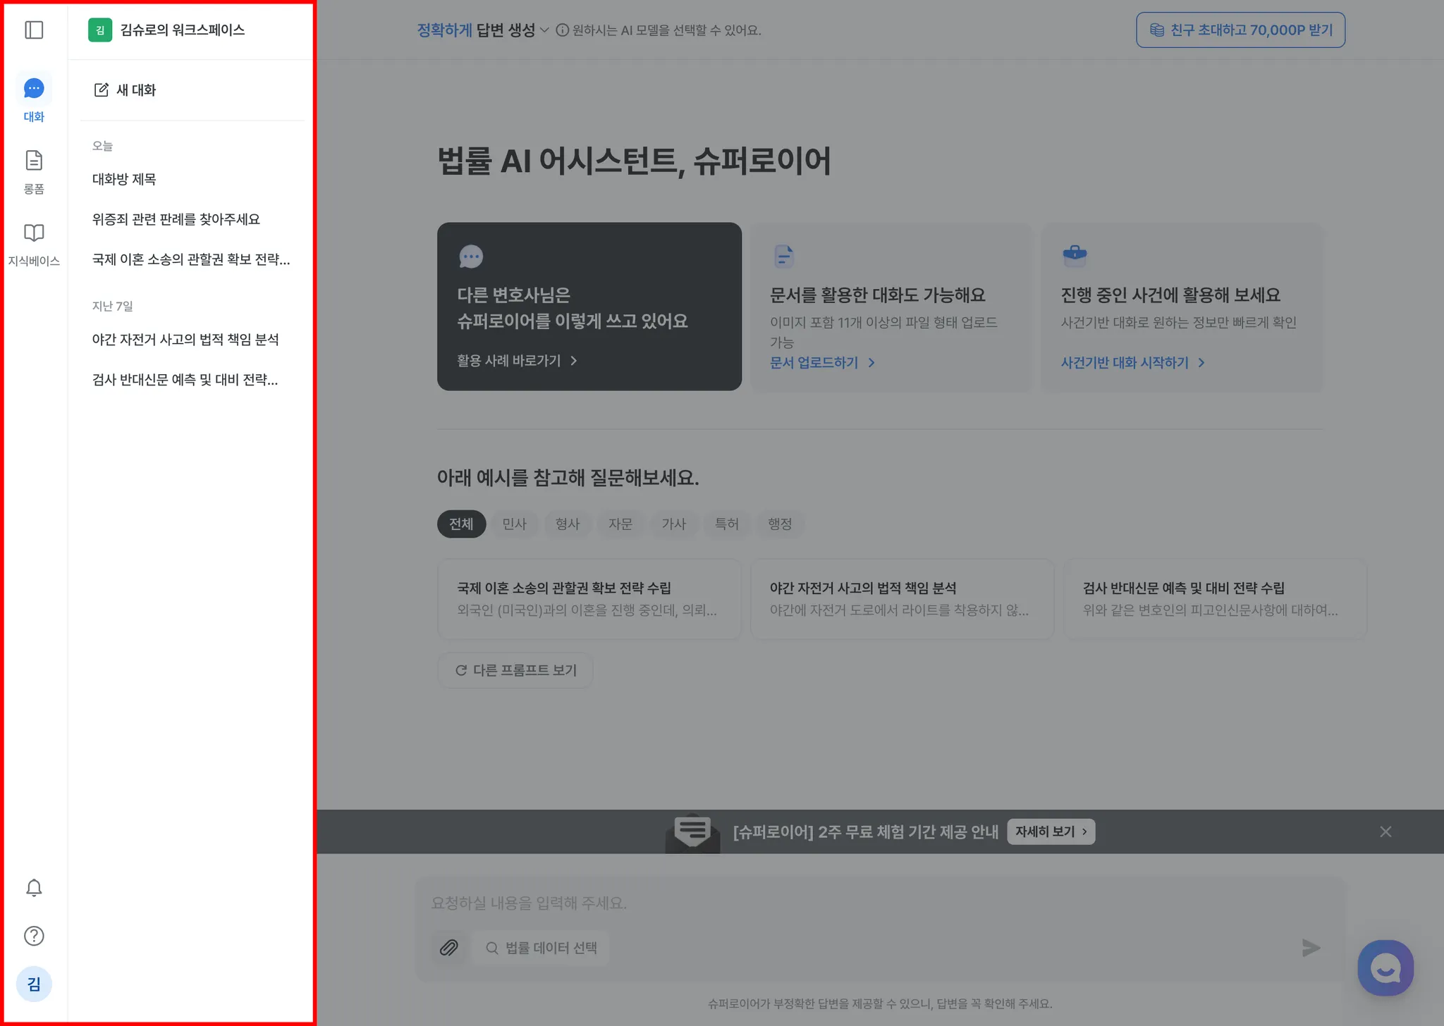Click the help question mark icon
Viewport: 1444px width, 1026px height.
[34, 936]
